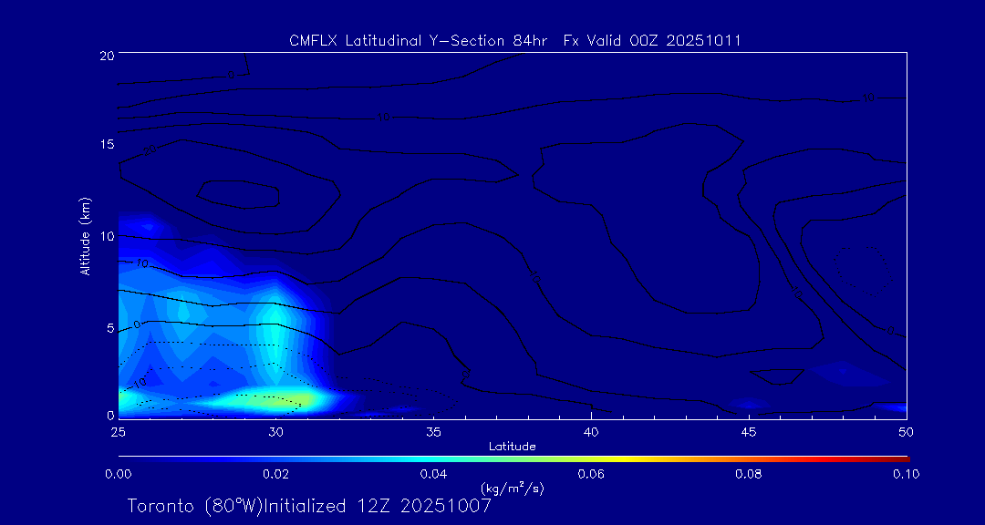Screen dimensions: 985x525
Task: Click the units label '(kg/m²/s)'
Action: point(512,488)
